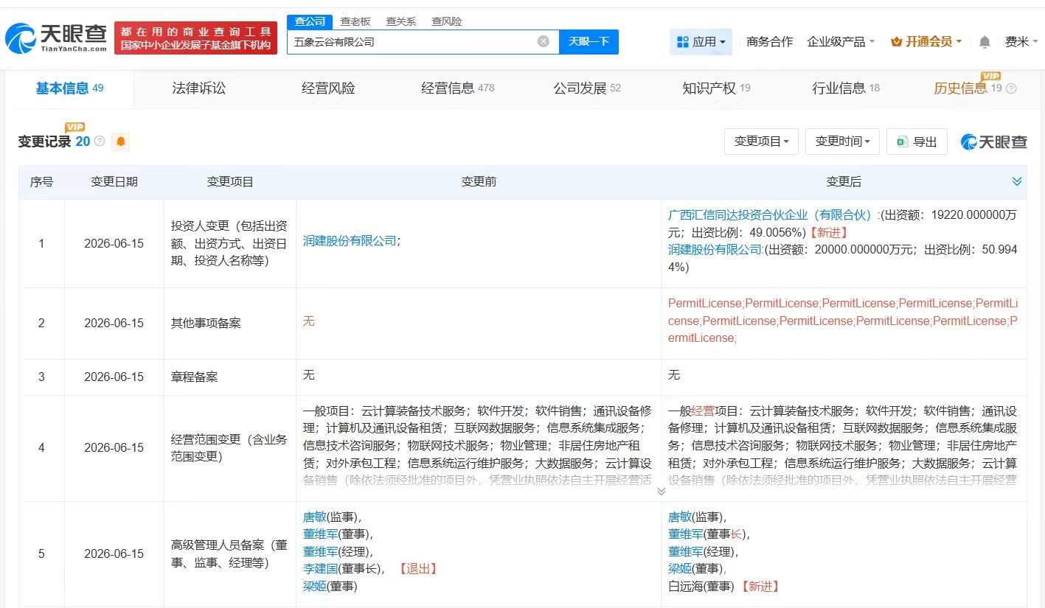This screenshot has height=608, width=1045.
Task: Click the red 国家中小企业发展子基金 banner
Action: coord(195,38)
